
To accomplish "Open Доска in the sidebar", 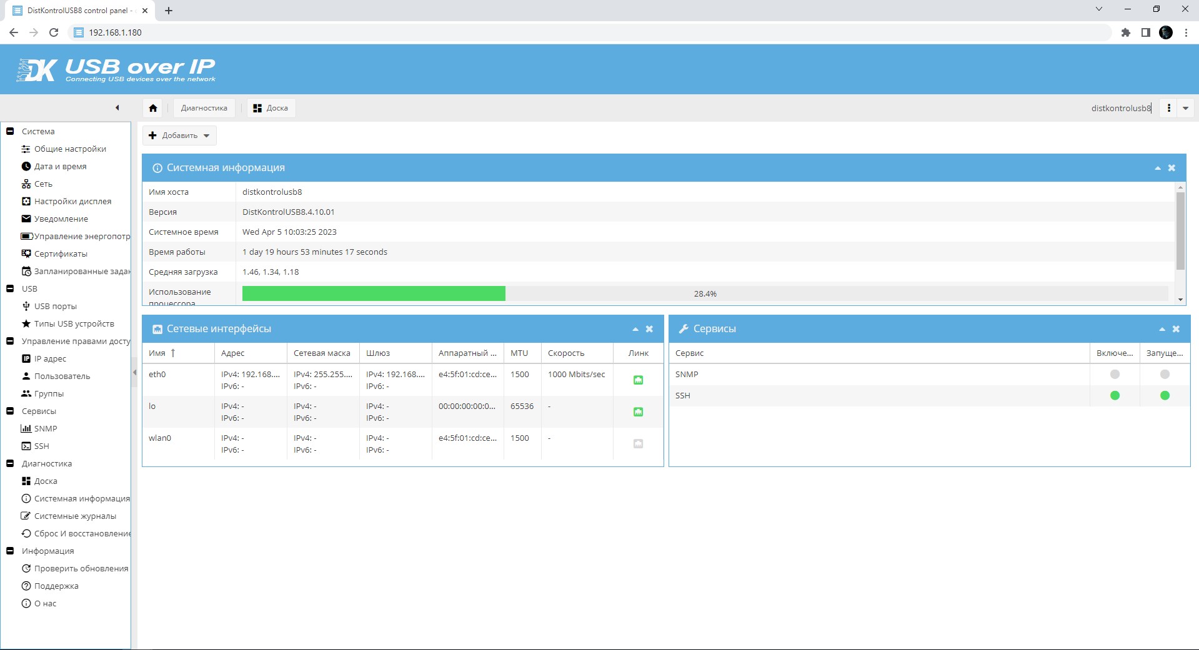I will [45, 481].
